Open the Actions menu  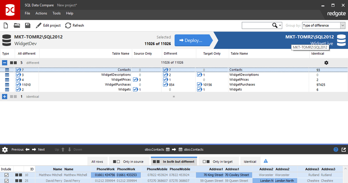pyautogui.click(x=41, y=13)
